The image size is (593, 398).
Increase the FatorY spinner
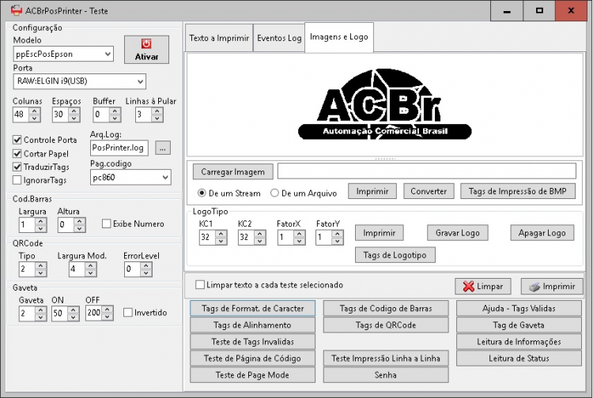(338, 234)
